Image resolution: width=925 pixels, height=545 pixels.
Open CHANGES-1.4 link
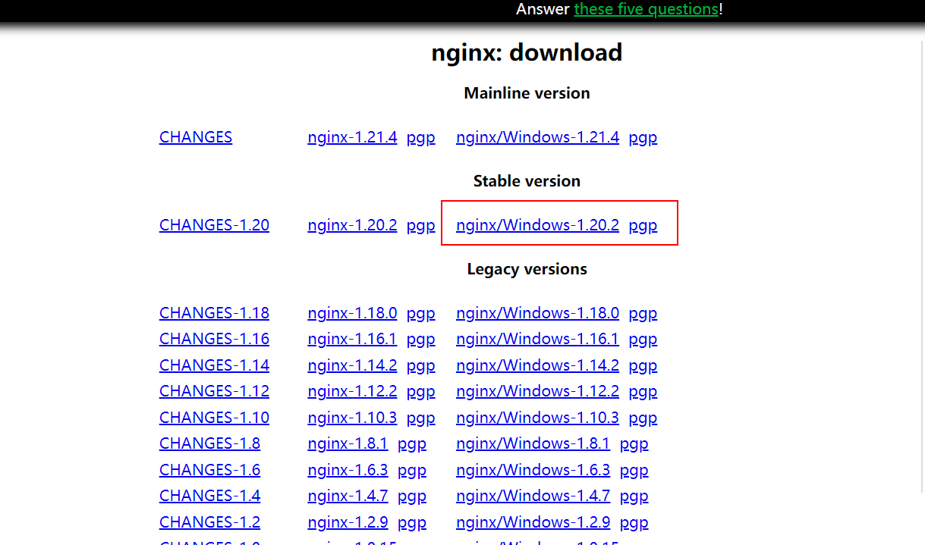coord(209,496)
